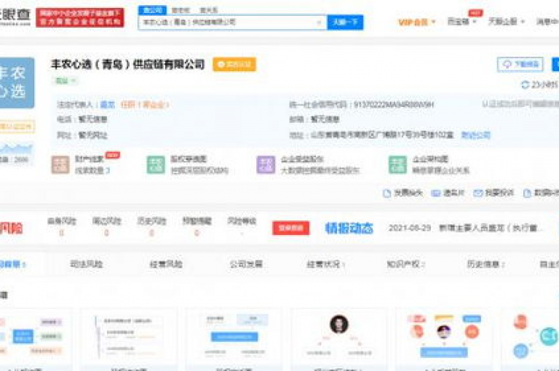Open the card with orange circles and avatar
559x371 pixels.
(444, 339)
